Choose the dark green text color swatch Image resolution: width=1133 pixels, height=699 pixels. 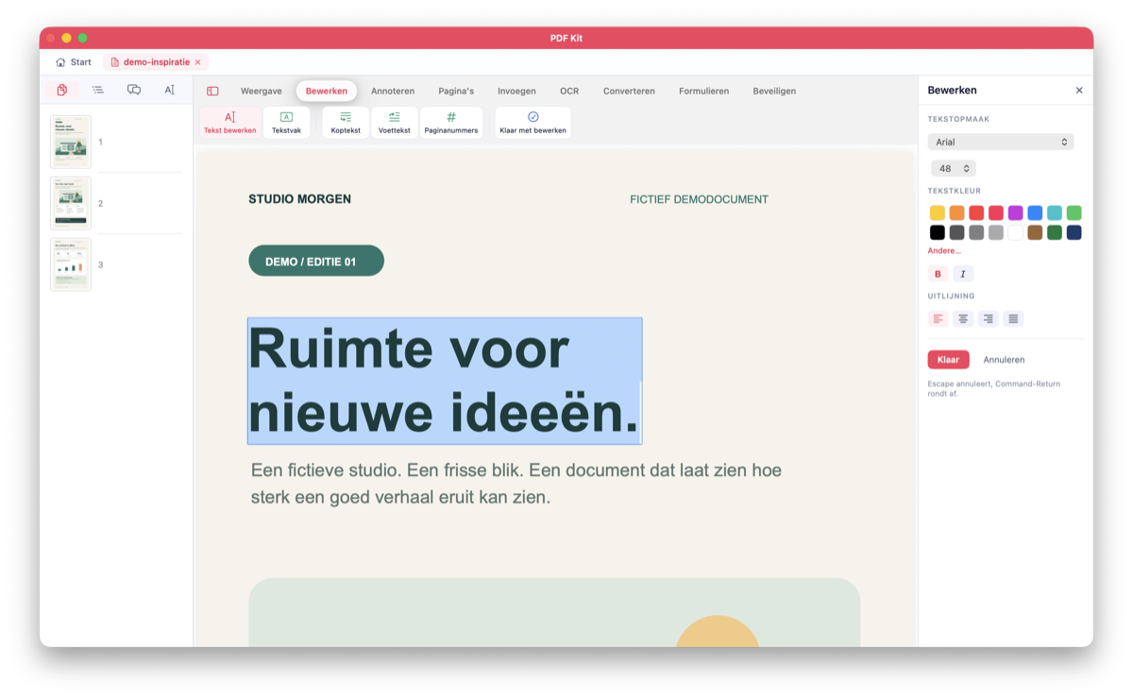tap(1055, 232)
